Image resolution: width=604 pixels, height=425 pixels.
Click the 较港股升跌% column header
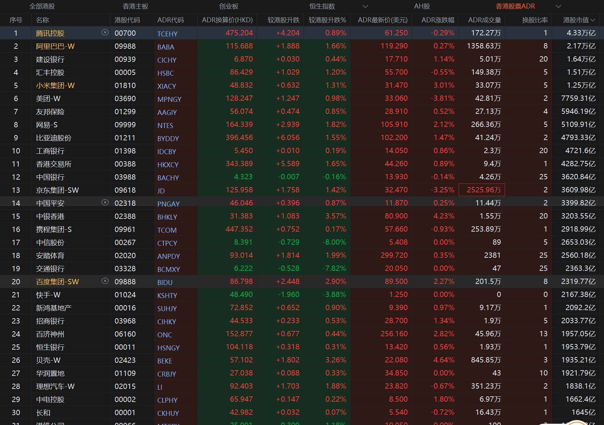327,20
